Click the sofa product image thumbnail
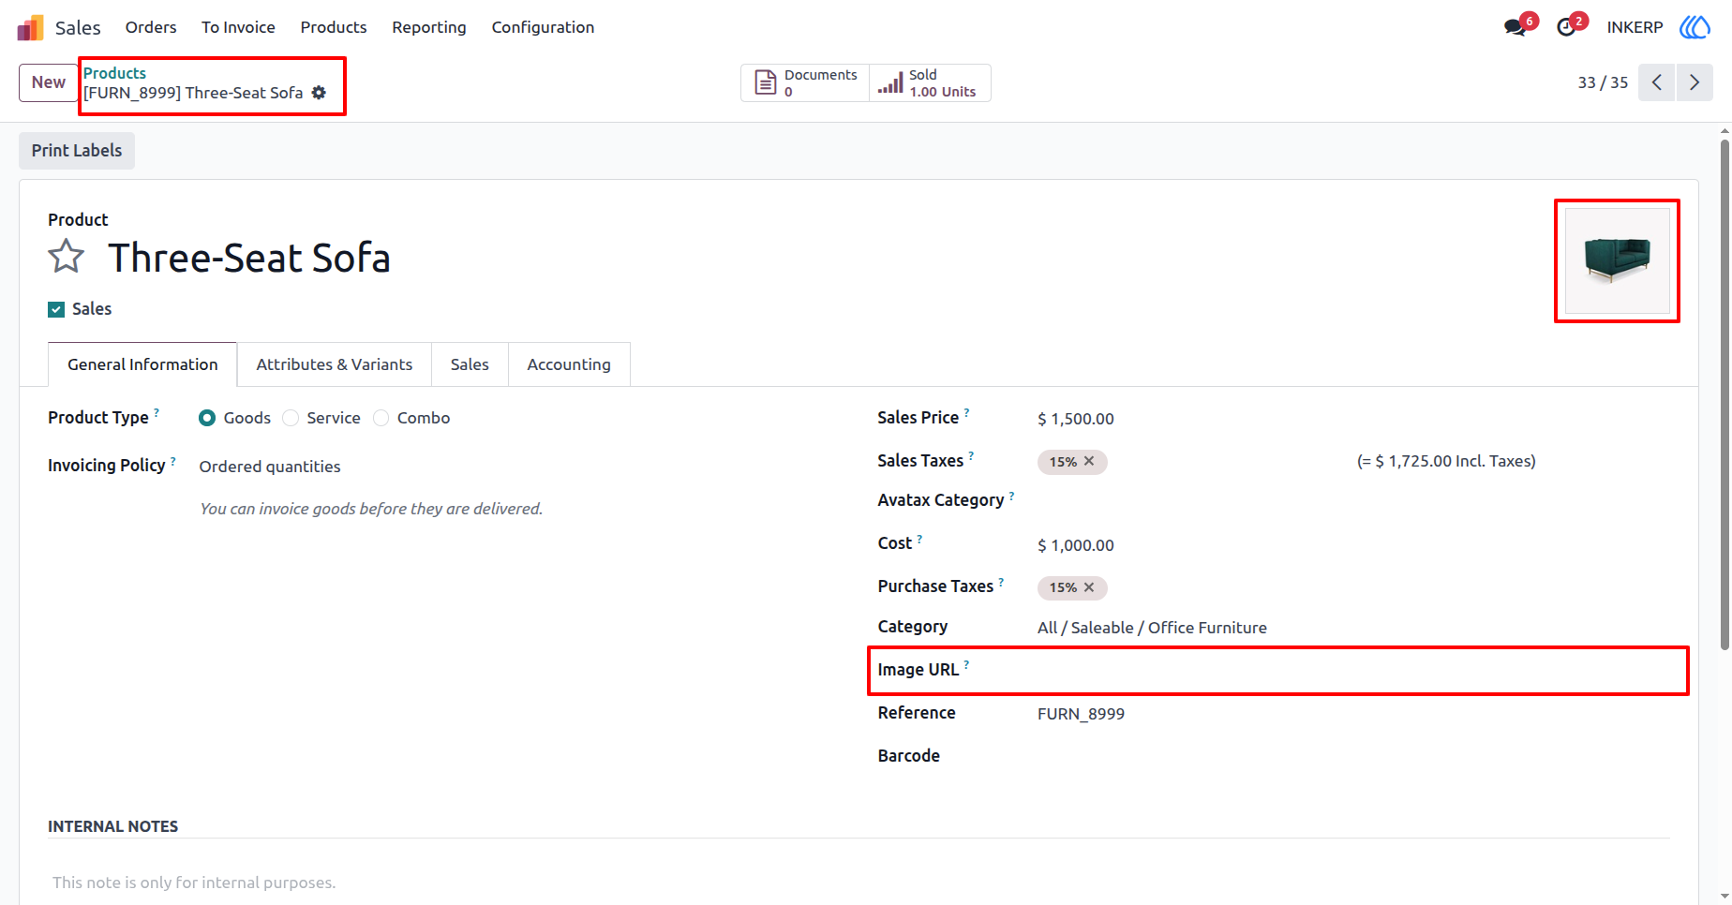This screenshot has width=1732, height=905. [1618, 260]
